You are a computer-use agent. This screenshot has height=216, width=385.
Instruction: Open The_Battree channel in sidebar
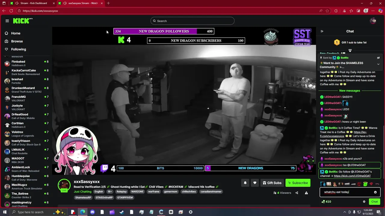click(x=26, y=195)
